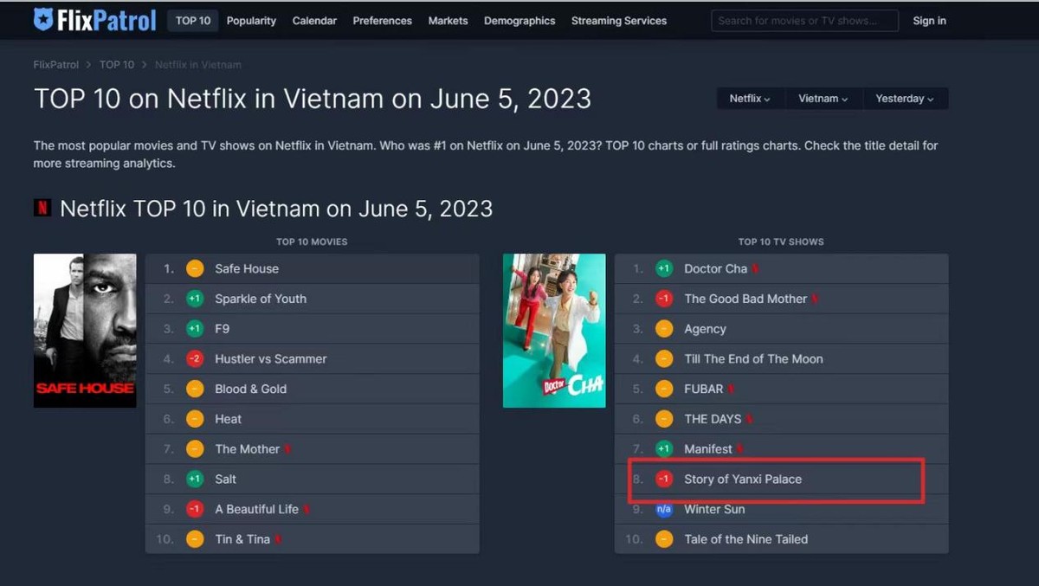
Task: Click red -1 badge next to The Good Bad Mother
Action: (x=664, y=299)
